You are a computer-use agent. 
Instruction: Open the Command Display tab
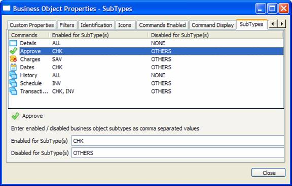[x=213, y=25]
